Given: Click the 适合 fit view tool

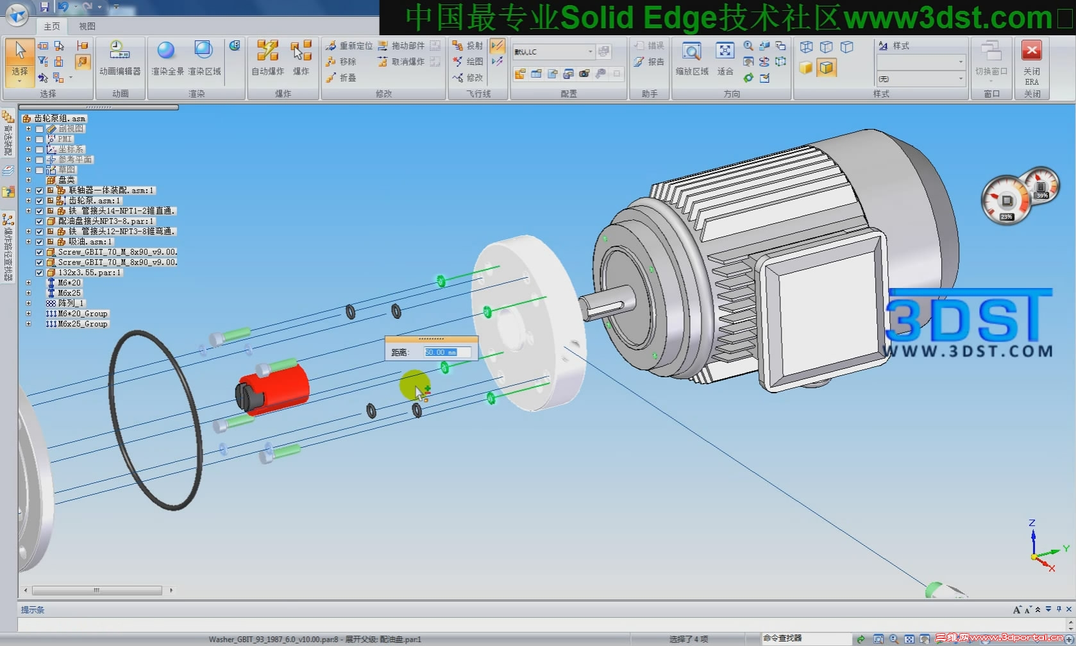Looking at the screenshot, I should tap(725, 58).
